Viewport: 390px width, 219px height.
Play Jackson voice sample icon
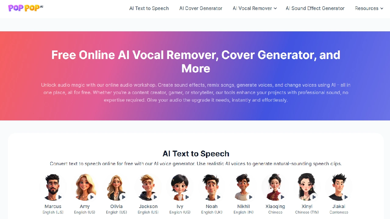tap(155, 197)
